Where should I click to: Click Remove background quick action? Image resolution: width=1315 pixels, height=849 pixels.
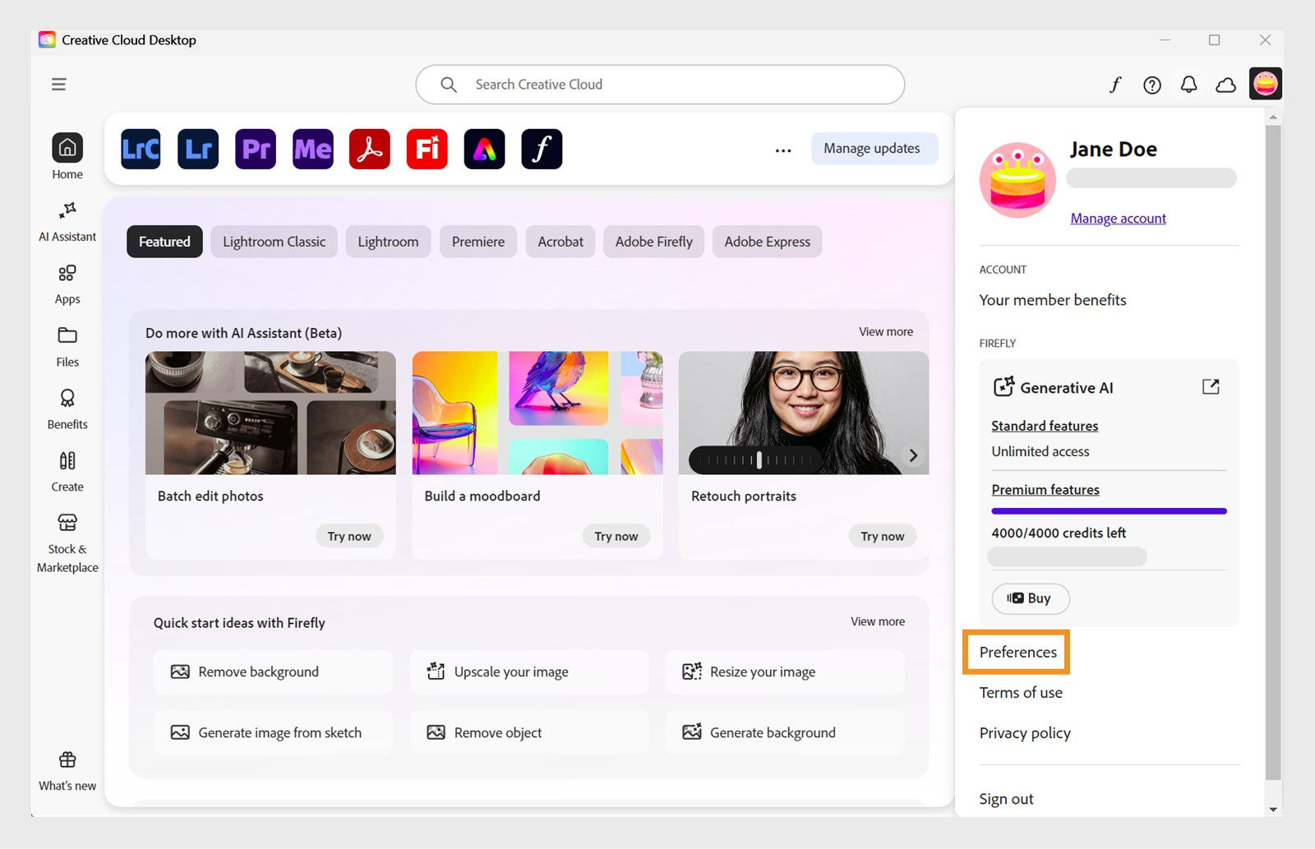pyautogui.click(x=273, y=671)
